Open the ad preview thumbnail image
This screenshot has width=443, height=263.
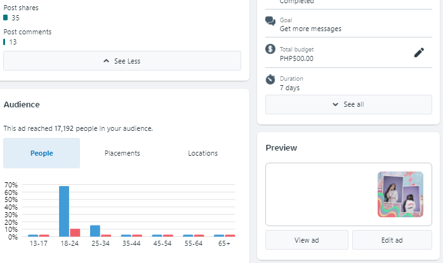[400, 194]
